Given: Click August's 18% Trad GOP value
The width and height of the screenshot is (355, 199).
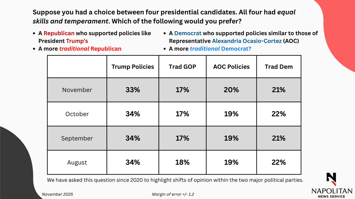Looking at the screenshot, I should [x=182, y=162].
